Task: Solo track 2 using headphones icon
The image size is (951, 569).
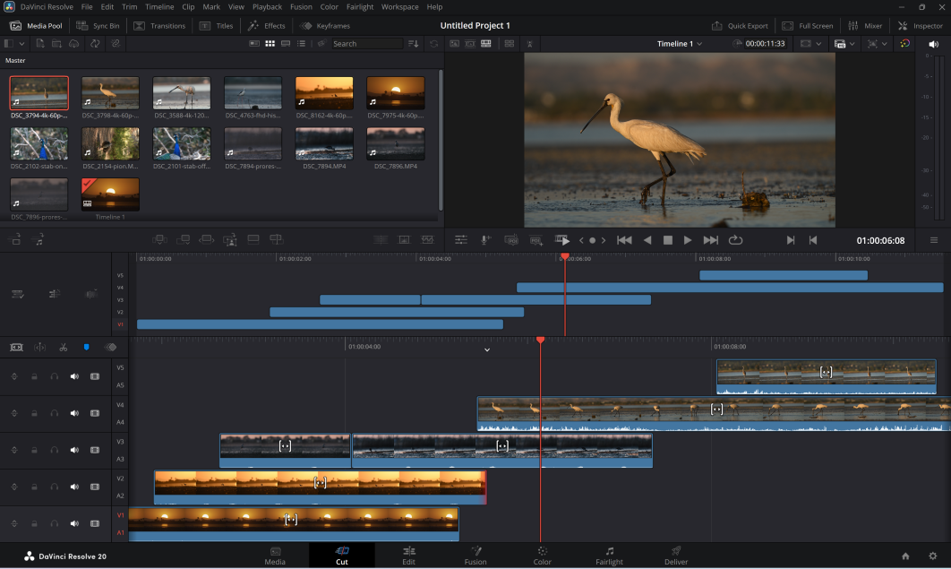Action: [x=54, y=487]
